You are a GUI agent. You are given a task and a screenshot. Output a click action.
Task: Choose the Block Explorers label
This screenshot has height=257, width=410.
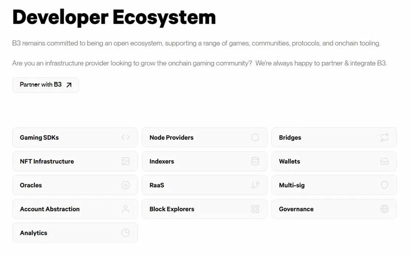[172, 209]
